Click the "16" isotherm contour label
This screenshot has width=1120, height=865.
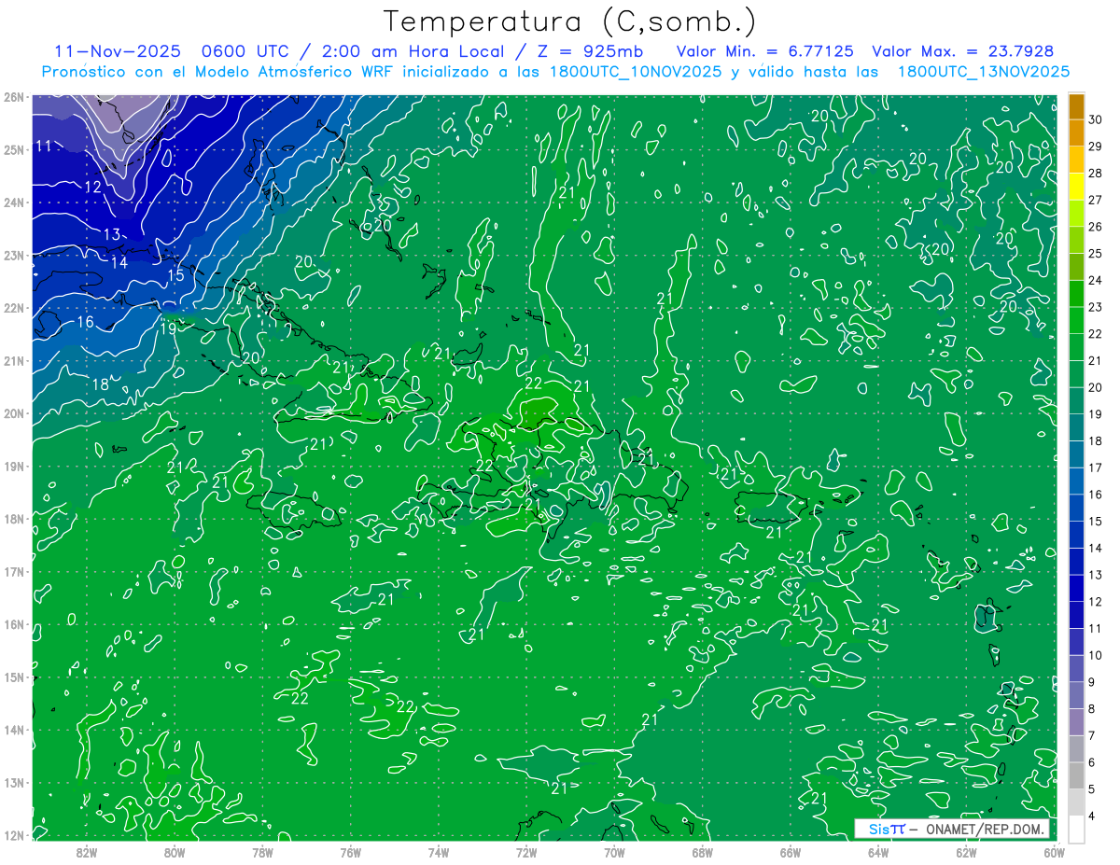pos(85,322)
